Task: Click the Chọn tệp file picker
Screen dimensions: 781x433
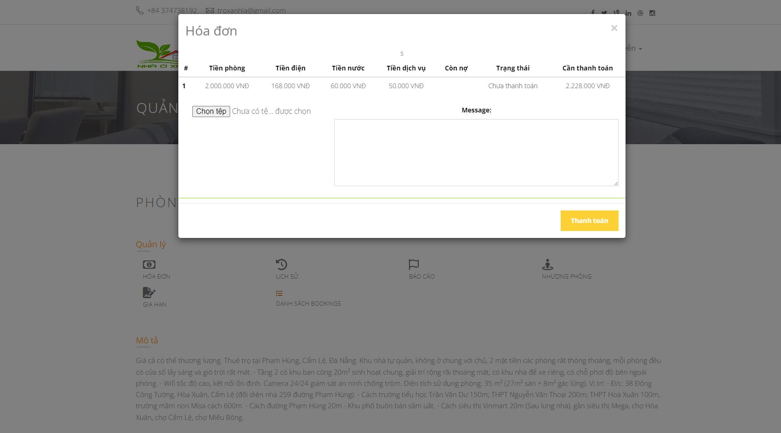Action: [211, 111]
